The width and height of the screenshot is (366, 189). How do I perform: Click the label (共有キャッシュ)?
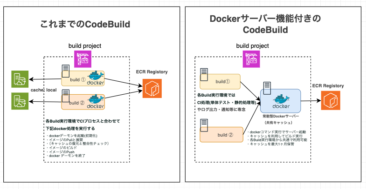pos(278,123)
